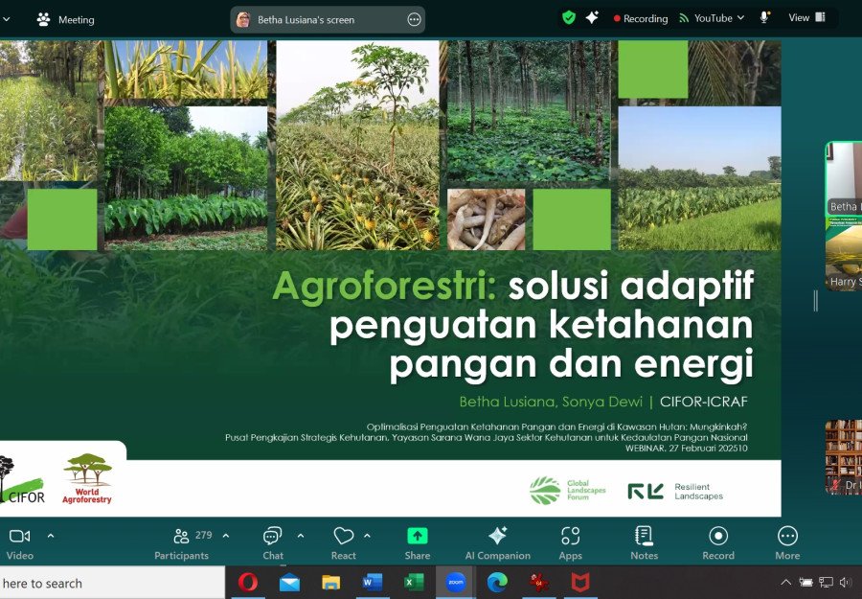Click the green encryption shield icon

569,17
